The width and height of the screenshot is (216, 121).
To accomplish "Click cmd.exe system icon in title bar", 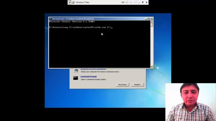I will pyautogui.click(x=50, y=19).
